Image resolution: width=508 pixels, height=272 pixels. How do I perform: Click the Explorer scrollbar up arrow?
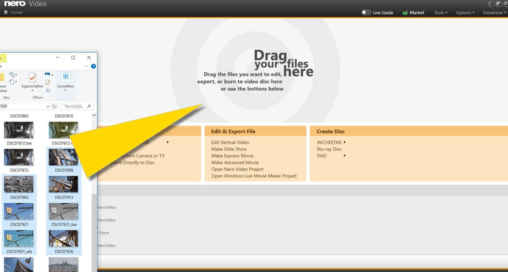[94, 115]
